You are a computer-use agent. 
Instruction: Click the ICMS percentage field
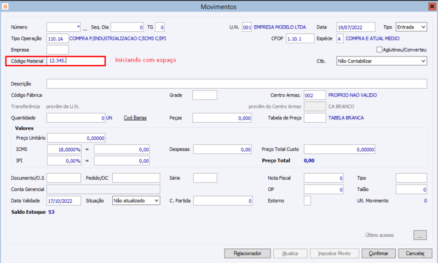64,149
